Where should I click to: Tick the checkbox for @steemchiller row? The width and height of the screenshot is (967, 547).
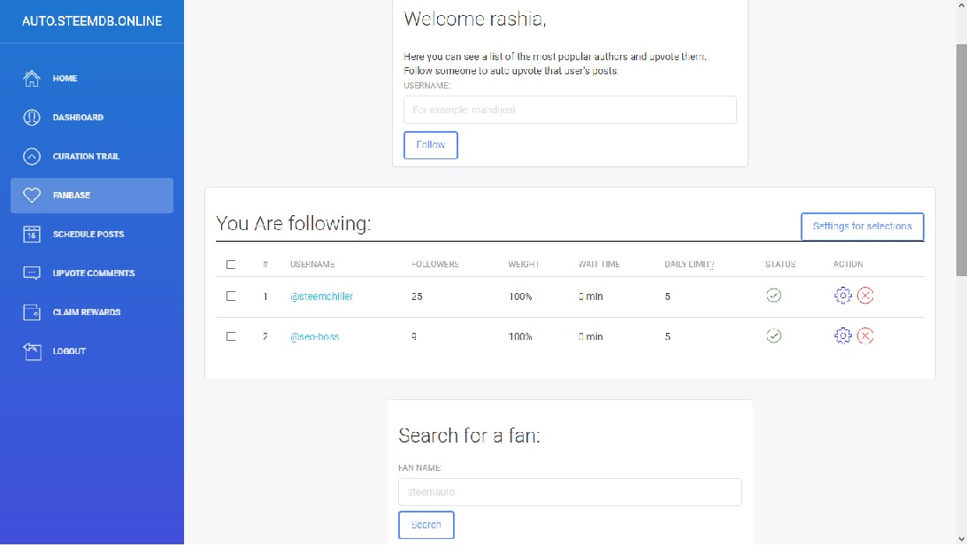(x=231, y=297)
